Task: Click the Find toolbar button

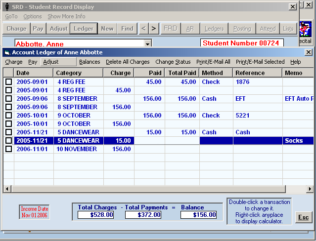Action: tap(127, 29)
